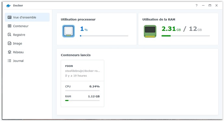Click the RAM label in roon card
The width and height of the screenshot is (224, 121).
click(68, 96)
